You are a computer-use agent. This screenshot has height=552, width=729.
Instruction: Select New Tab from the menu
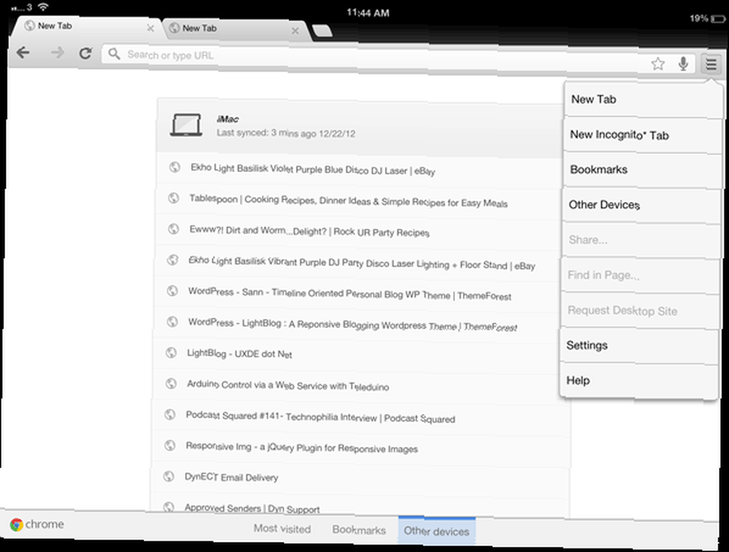(643, 99)
